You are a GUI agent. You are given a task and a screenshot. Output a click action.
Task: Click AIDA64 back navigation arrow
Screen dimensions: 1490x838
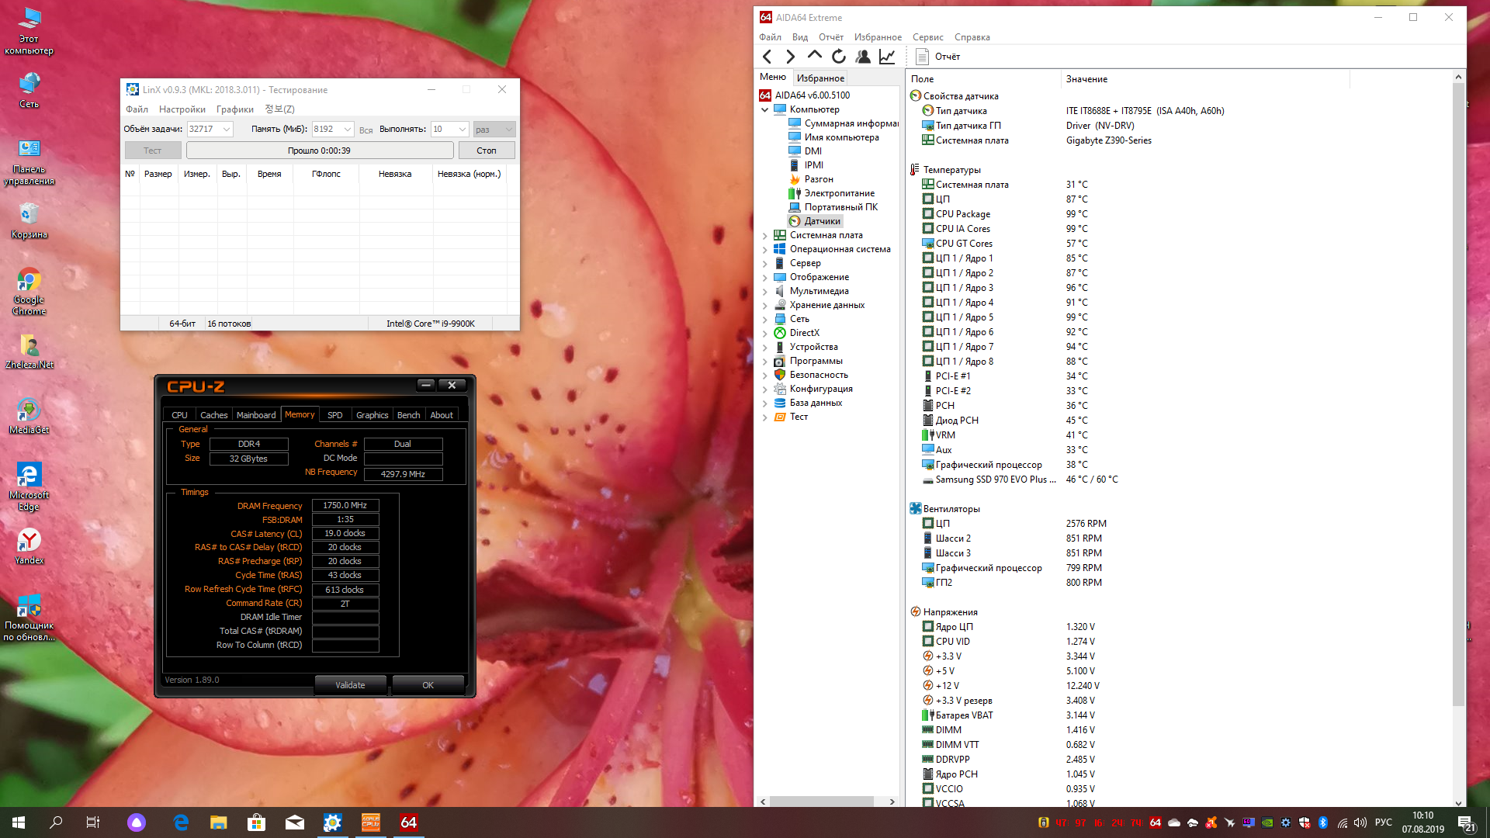tap(767, 57)
